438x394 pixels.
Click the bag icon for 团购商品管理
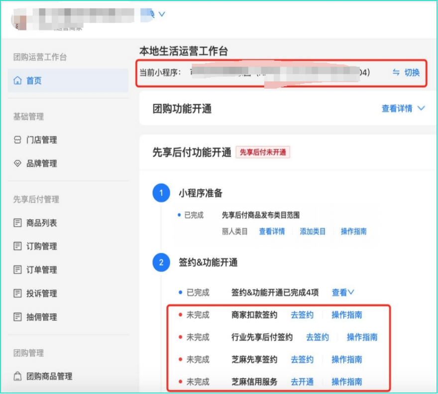pos(18,376)
